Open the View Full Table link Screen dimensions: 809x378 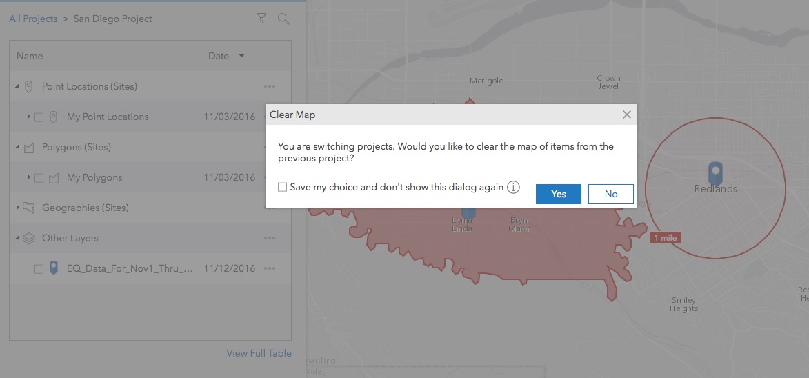pyautogui.click(x=259, y=353)
